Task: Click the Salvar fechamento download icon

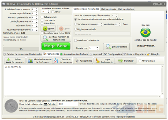Action: click(x=9, y=61)
